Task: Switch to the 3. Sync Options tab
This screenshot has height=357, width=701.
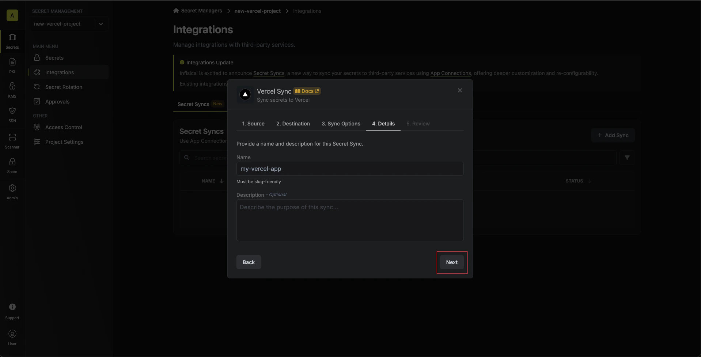Action: 341,124
